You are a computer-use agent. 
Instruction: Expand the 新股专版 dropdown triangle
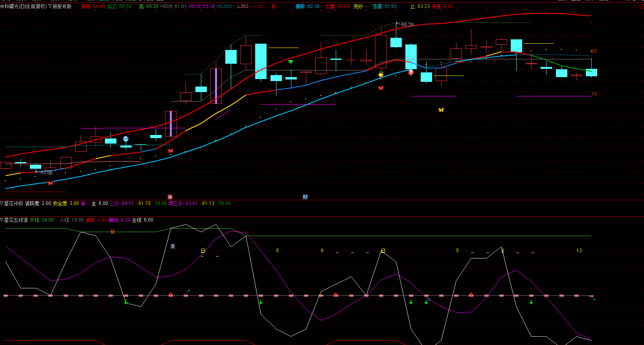pyautogui.click(x=50, y=6)
